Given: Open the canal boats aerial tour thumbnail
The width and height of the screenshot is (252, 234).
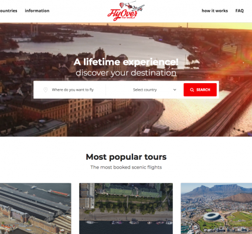Looking at the screenshot, I should tap(126, 208).
